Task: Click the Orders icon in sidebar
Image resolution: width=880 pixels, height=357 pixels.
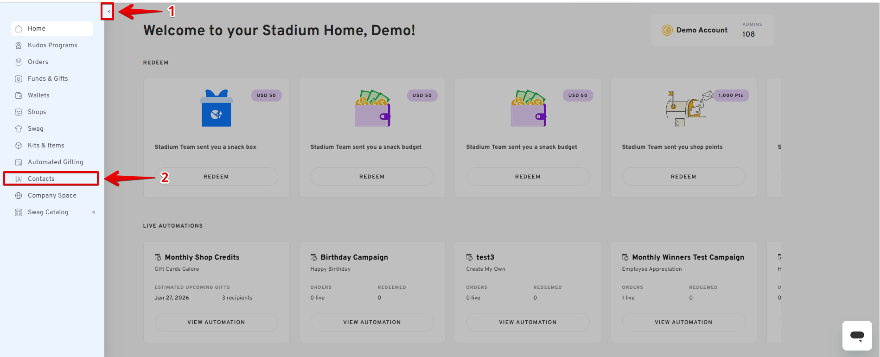Action: tap(19, 62)
